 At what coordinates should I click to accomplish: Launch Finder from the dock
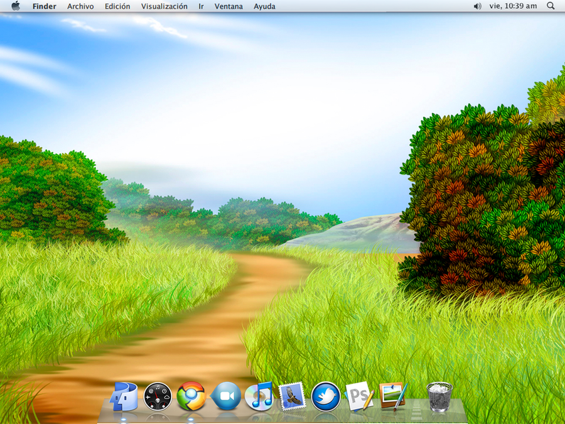(x=124, y=396)
